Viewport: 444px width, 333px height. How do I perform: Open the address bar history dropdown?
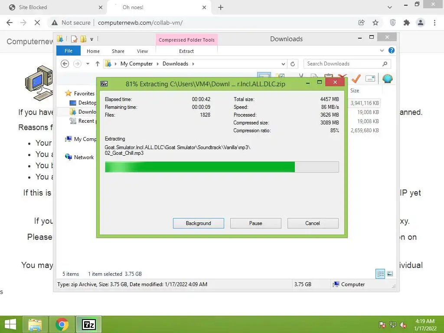pyautogui.click(x=283, y=64)
